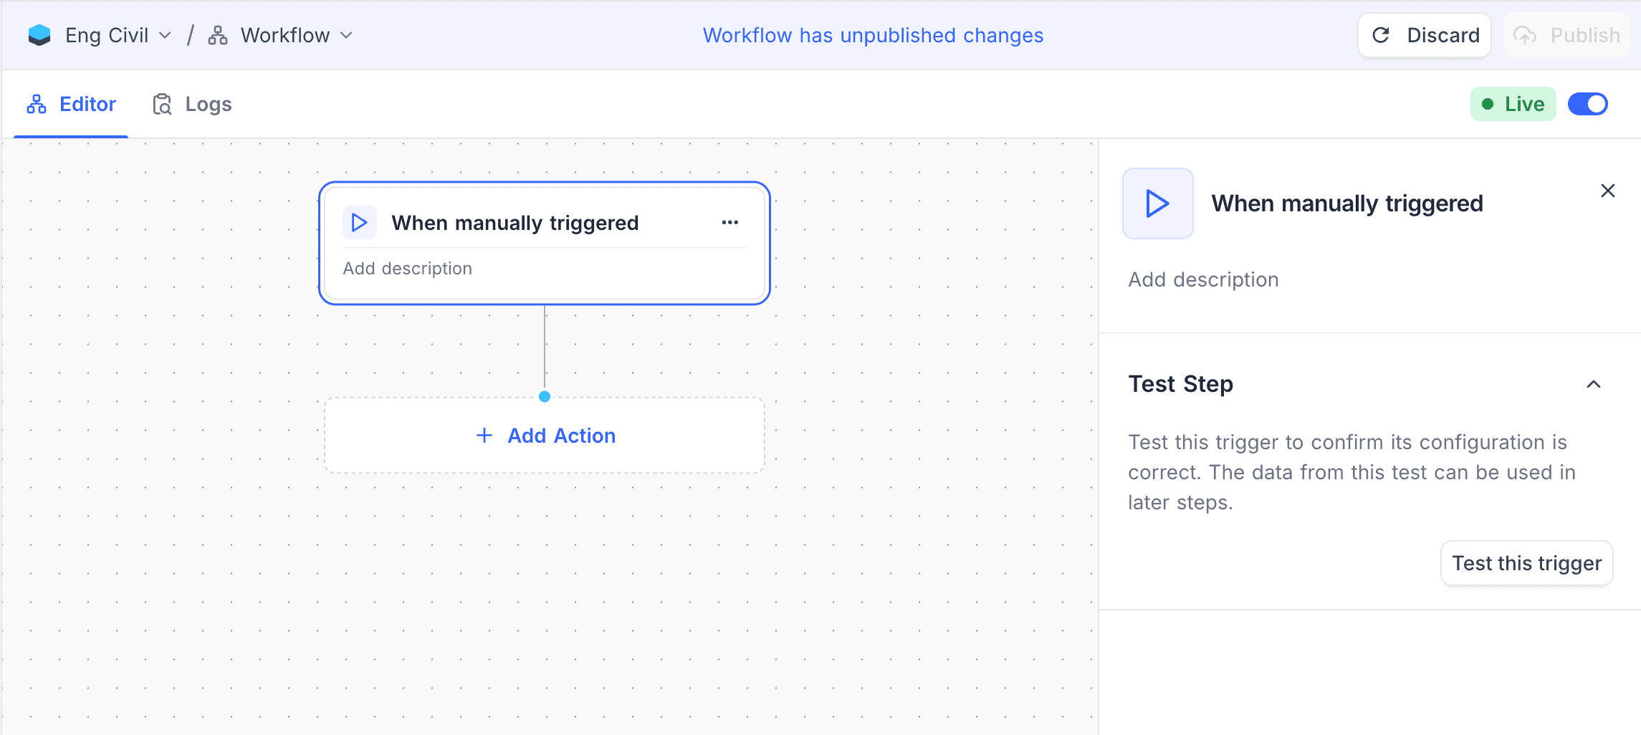Image resolution: width=1641 pixels, height=735 pixels.
Task: Expand the Eng Civil workspace dropdown
Action: click(x=165, y=35)
